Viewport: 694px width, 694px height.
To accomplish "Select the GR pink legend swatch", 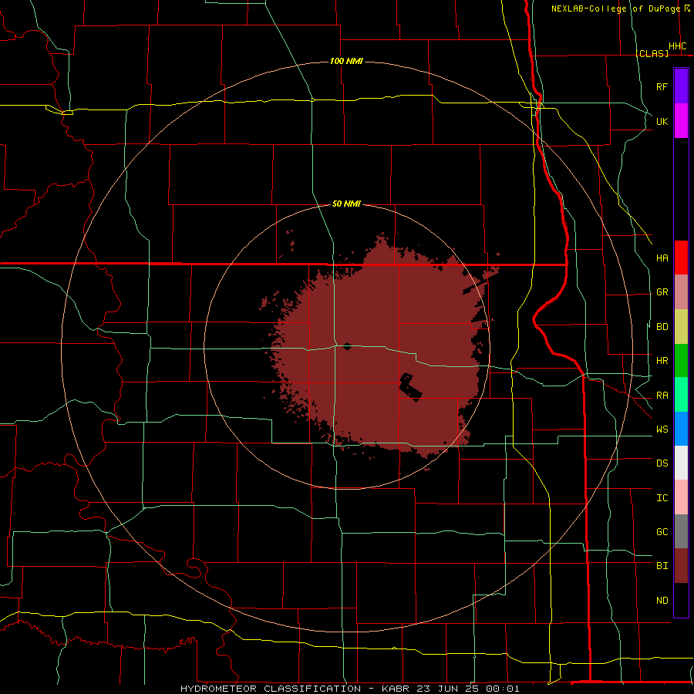I will (681, 292).
